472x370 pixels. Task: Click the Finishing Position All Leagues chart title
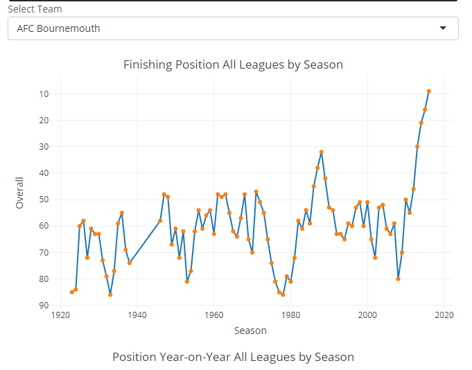coord(233,65)
